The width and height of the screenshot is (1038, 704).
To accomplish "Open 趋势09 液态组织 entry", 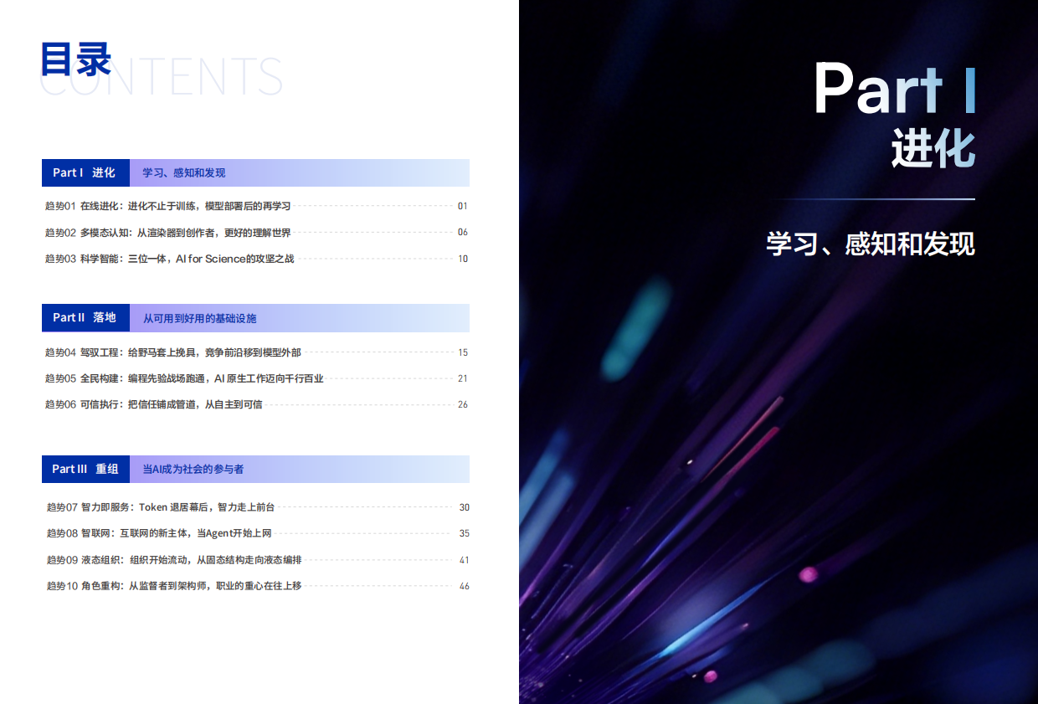I will coord(174,560).
